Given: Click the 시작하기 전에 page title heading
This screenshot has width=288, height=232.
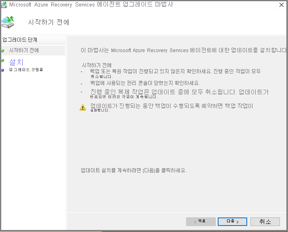Looking at the screenshot, I should coord(49,22).
